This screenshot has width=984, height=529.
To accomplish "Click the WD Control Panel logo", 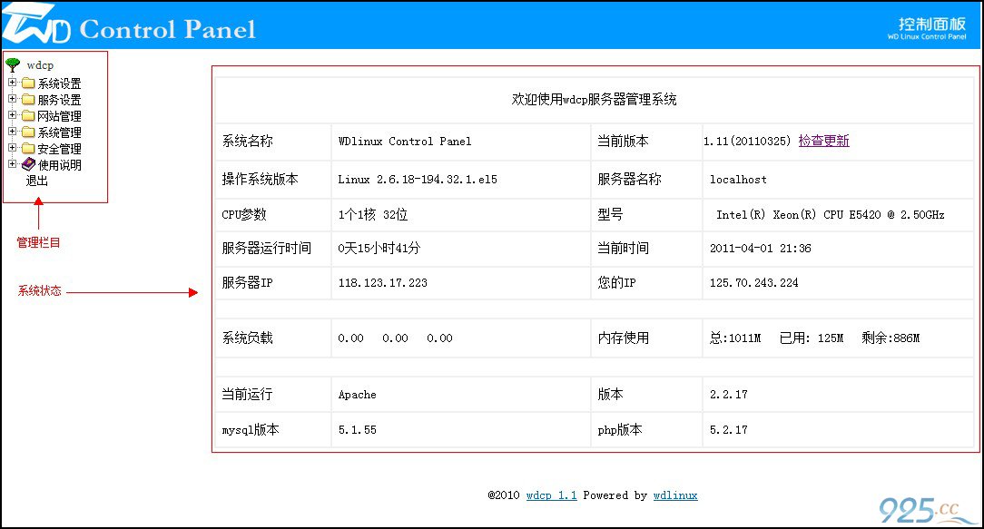I will pyautogui.click(x=131, y=25).
